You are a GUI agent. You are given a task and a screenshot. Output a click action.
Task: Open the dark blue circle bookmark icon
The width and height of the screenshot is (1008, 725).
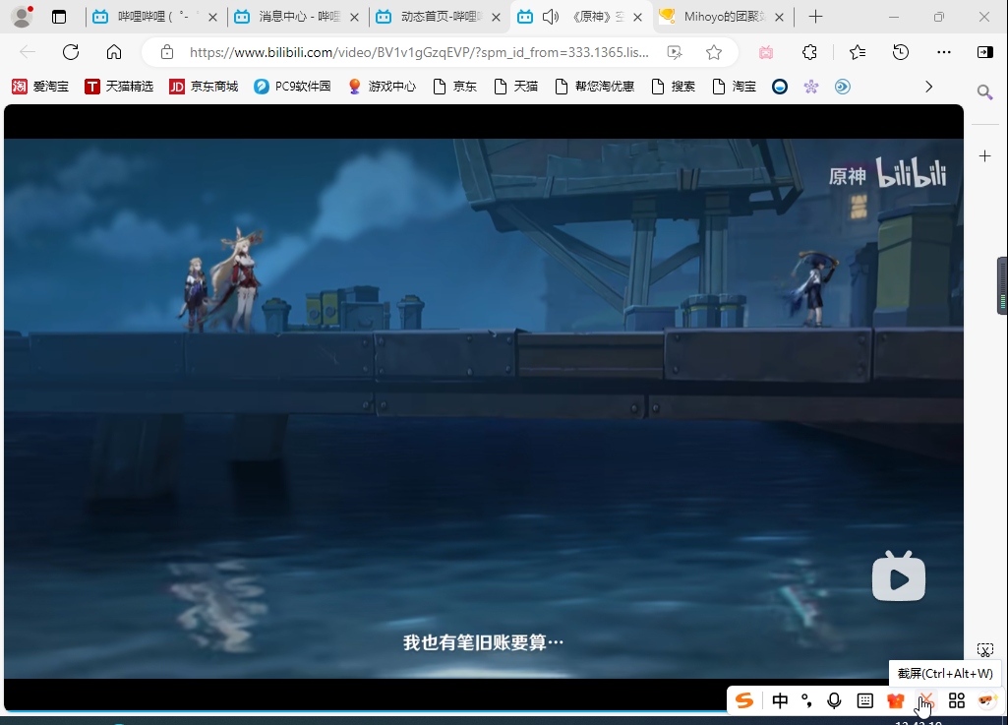780,87
